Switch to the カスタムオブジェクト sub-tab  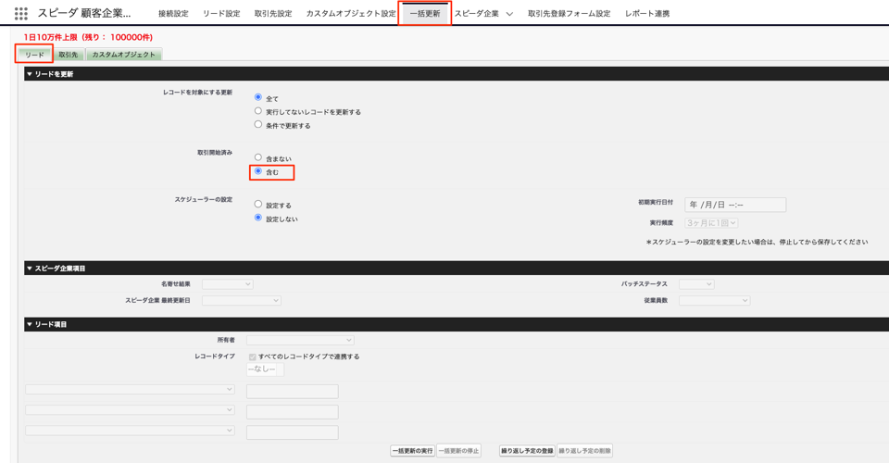123,55
